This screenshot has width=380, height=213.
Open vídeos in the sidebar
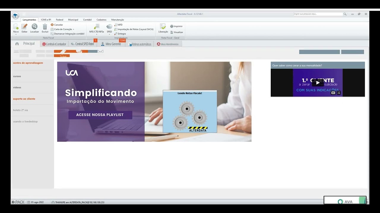click(x=17, y=88)
